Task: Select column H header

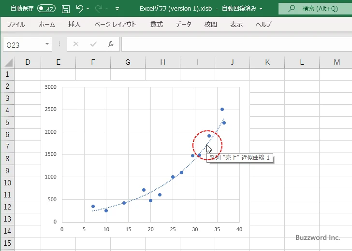Action: tap(163, 62)
